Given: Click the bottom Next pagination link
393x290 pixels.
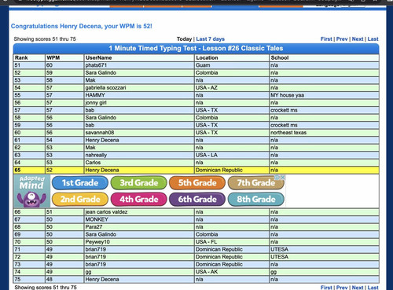Looking at the screenshot, I should pyautogui.click(x=358, y=288).
